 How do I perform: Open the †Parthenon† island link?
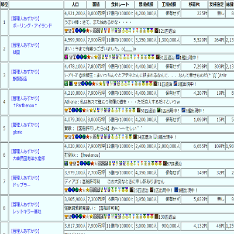(x=25, y=105)
